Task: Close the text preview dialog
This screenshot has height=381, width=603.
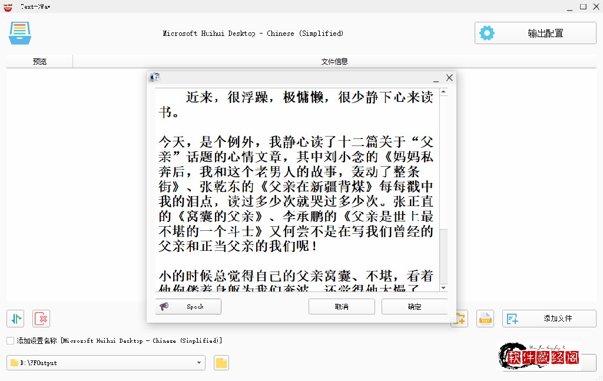Action: [x=449, y=78]
